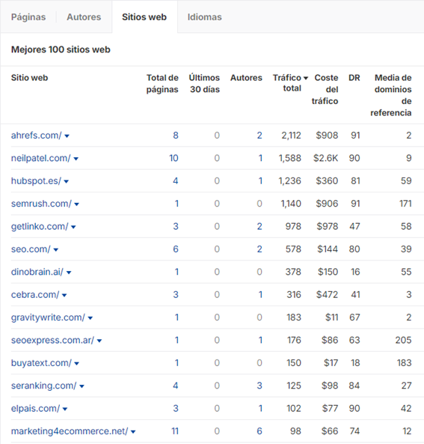Click the Total de páginas column header
Viewport: 424px width, 444px height.
click(x=162, y=84)
